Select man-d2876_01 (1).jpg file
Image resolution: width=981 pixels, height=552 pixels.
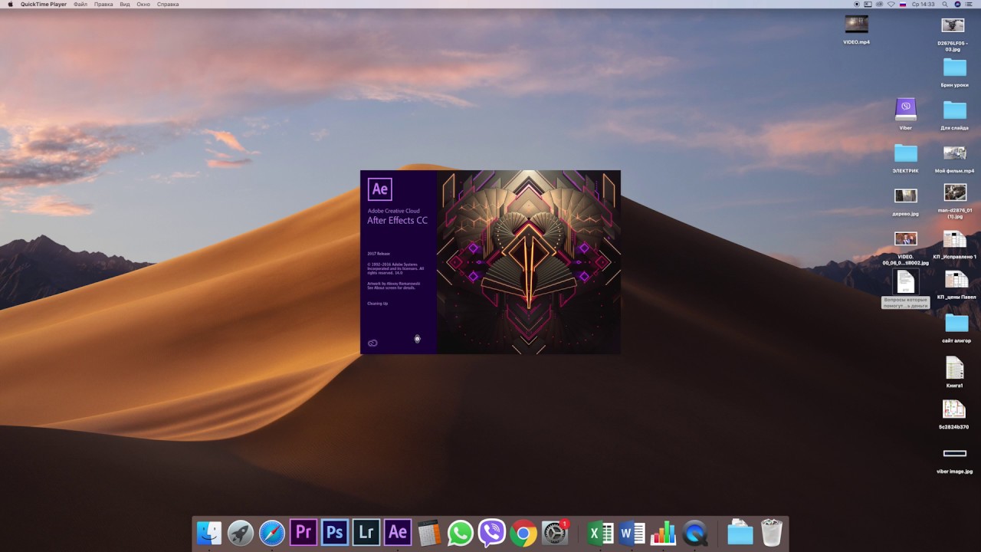(x=955, y=192)
